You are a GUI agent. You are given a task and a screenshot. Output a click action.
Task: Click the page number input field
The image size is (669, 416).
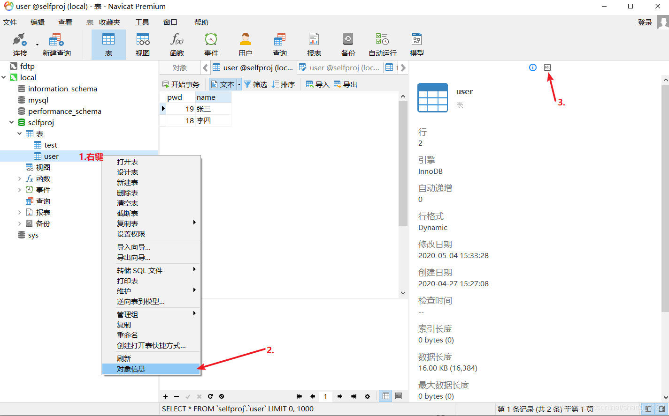(x=325, y=396)
